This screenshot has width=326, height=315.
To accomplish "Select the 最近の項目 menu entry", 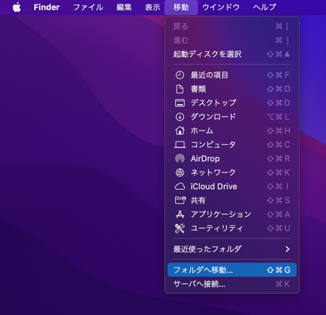I will click(x=232, y=75).
